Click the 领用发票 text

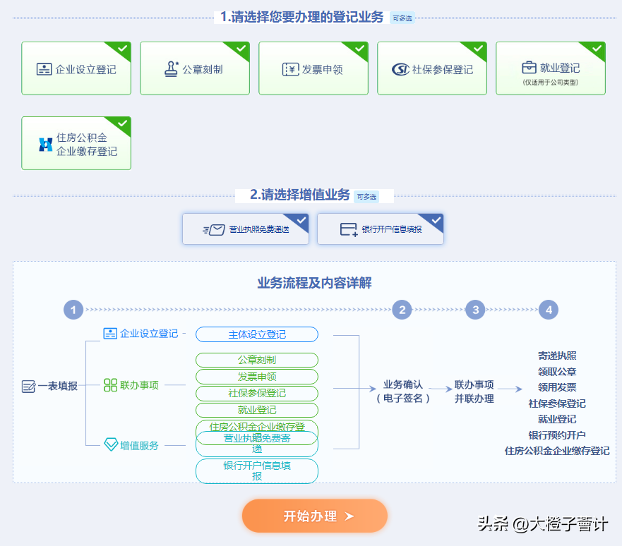coord(557,387)
